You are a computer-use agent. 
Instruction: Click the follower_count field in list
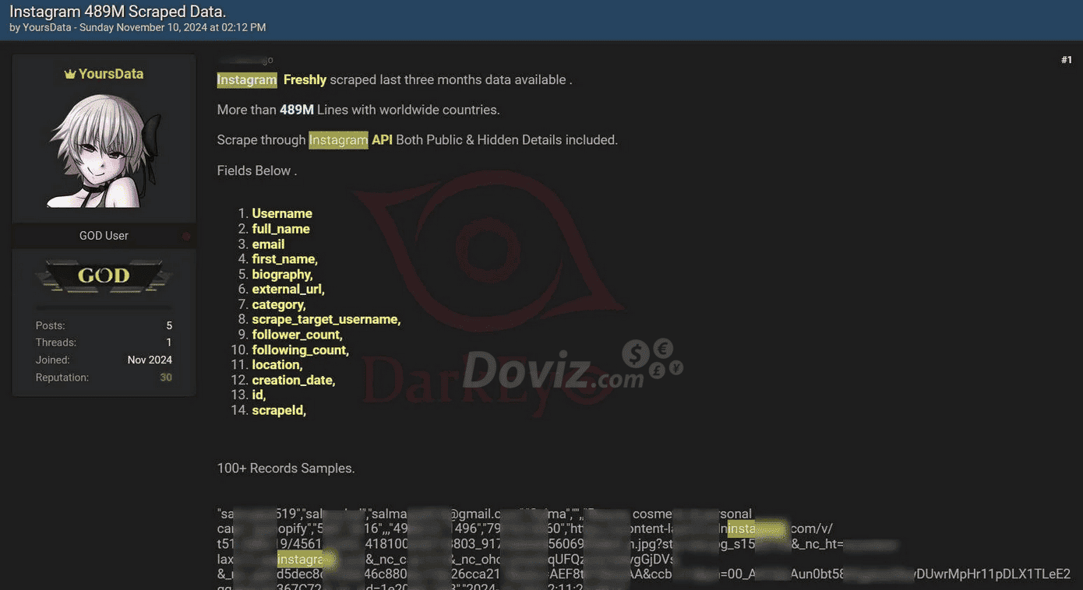pyautogui.click(x=297, y=335)
